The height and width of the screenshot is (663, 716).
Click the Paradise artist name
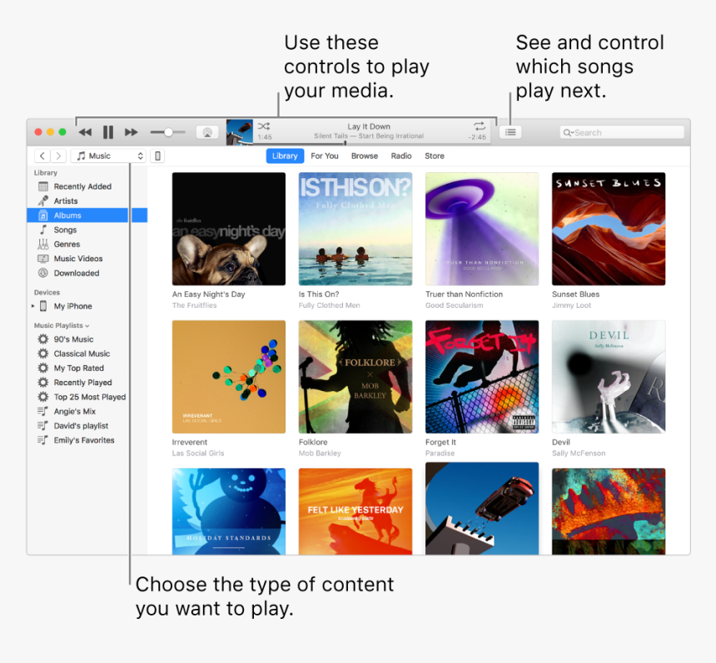coord(440,453)
